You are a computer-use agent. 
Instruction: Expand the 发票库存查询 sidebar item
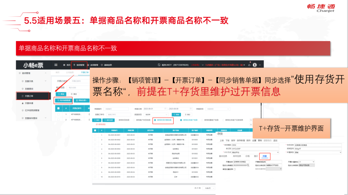click(x=46, y=118)
